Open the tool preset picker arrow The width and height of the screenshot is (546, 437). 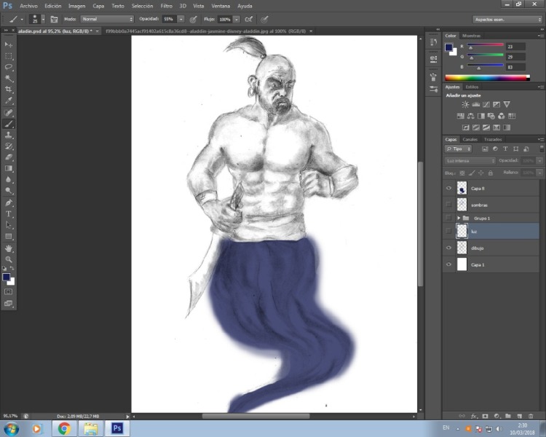coord(22,19)
